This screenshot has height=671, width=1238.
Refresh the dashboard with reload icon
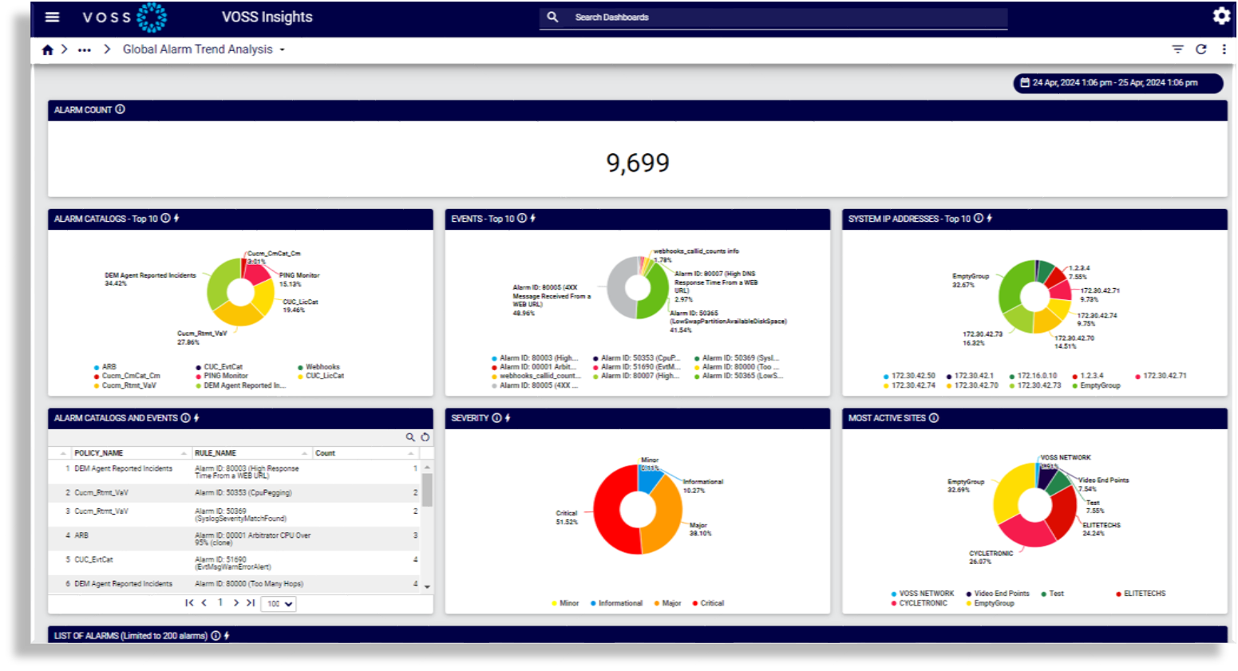tap(1200, 49)
